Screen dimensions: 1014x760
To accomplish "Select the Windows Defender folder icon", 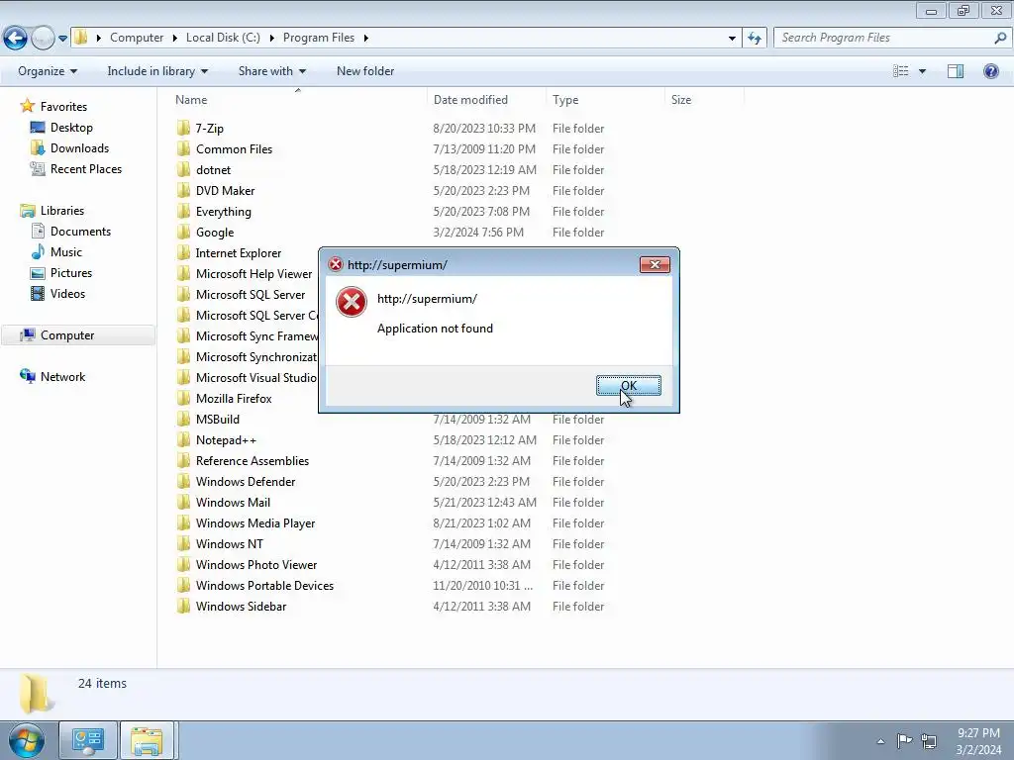I will click(183, 482).
